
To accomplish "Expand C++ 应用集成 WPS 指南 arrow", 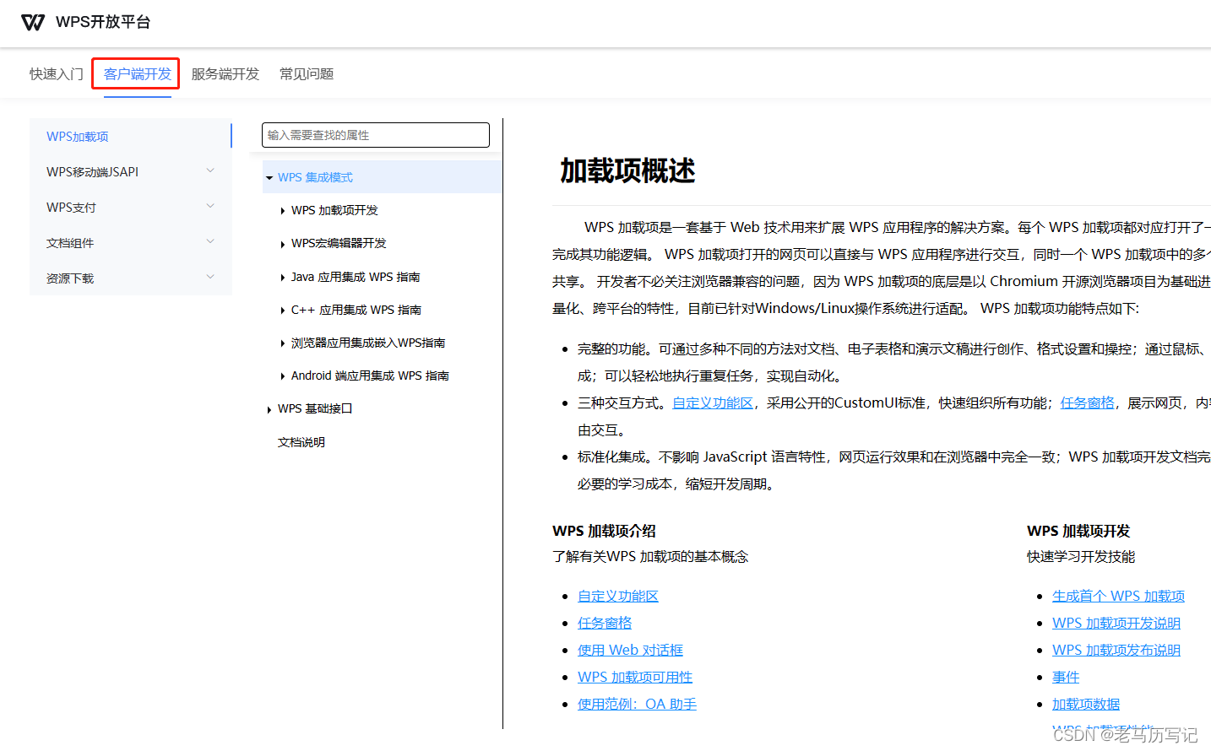I will click(x=283, y=311).
